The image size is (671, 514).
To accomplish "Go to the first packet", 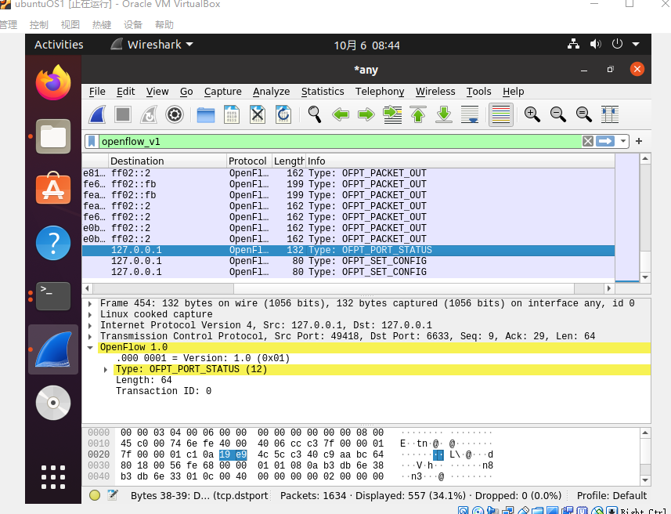I will tap(418, 115).
